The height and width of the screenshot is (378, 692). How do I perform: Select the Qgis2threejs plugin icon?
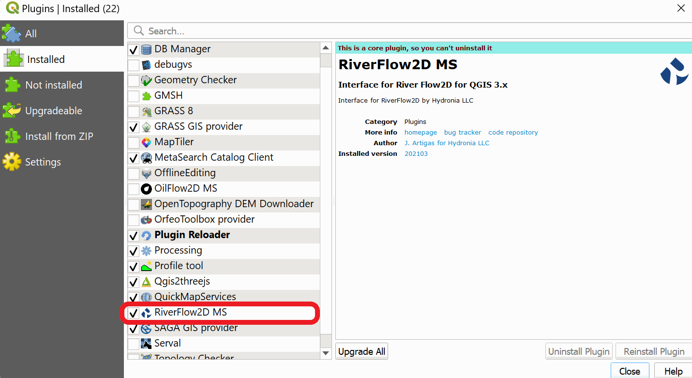pyautogui.click(x=146, y=282)
